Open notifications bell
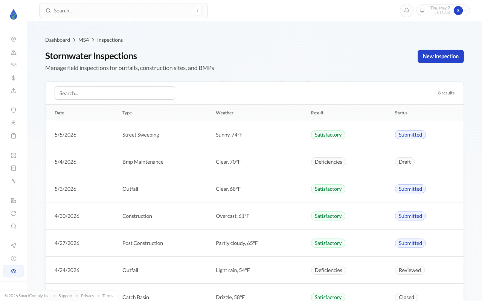Image resolution: width=482 pixels, height=301 pixels. click(x=407, y=11)
